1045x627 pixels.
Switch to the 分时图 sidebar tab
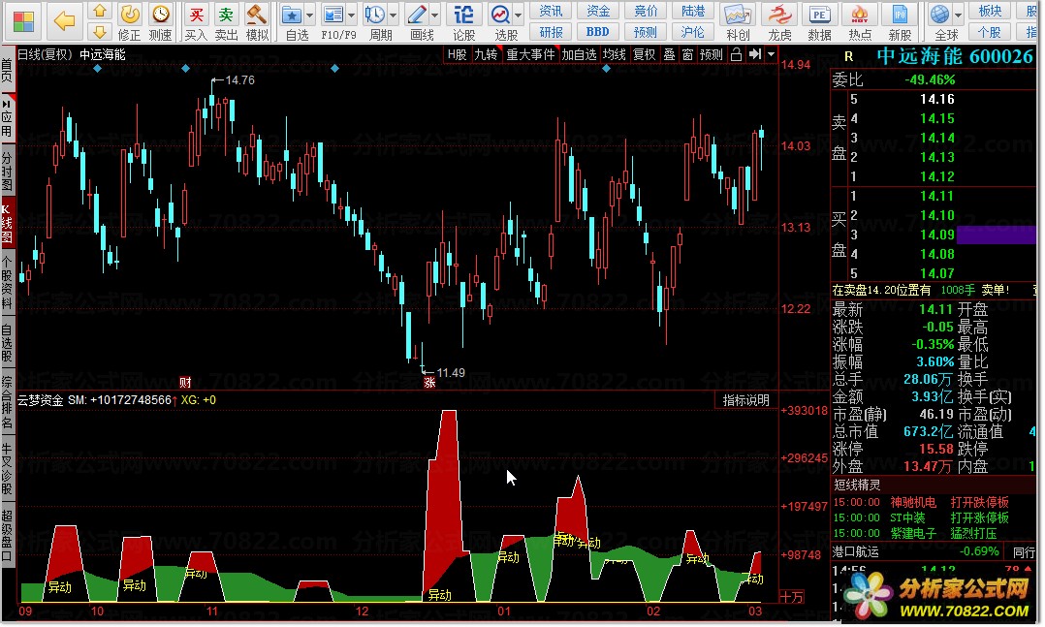point(7,172)
